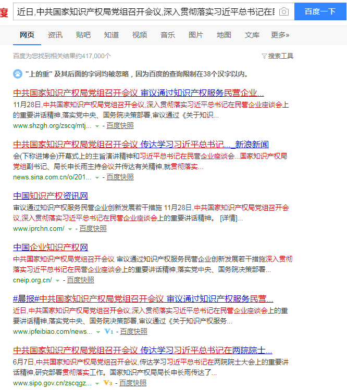Expand the arrow next to www.ipfeibiao.com

98,332
